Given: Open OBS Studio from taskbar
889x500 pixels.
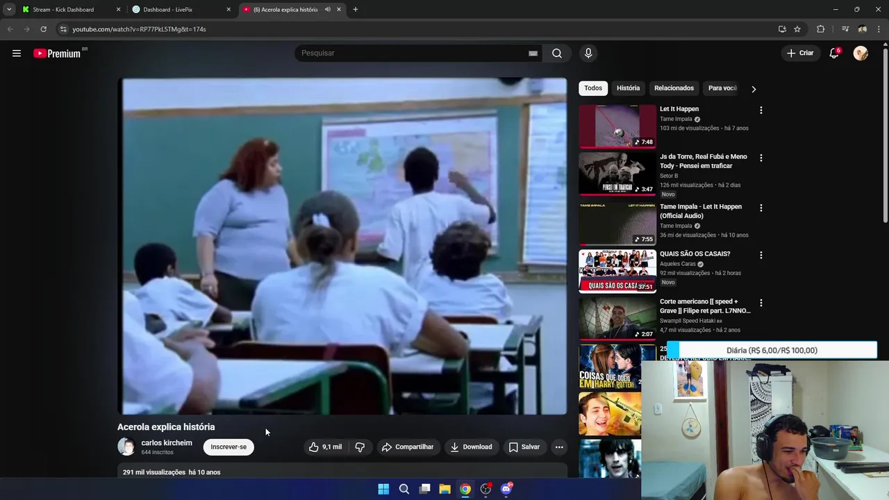Looking at the screenshot, I should tap(486, 489).
